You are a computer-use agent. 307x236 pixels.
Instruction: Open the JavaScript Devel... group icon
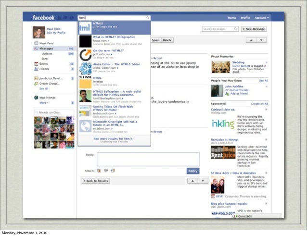[x=36, y=78]
